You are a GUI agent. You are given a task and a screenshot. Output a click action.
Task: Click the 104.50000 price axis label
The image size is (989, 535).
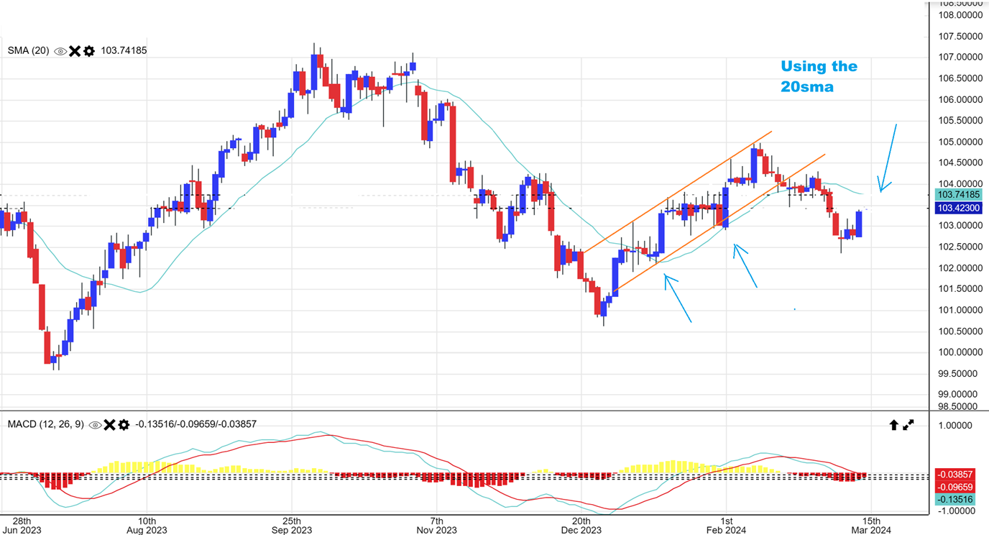pyautogui.click(x=962, y=163)
